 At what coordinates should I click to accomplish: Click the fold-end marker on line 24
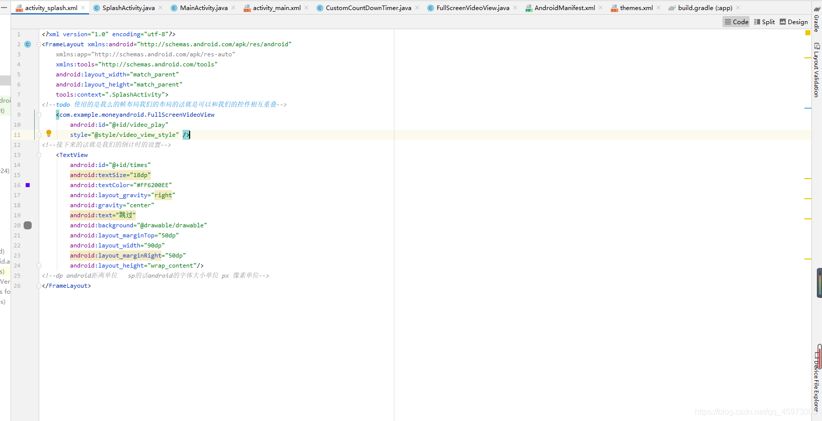[x=39, y=266]
